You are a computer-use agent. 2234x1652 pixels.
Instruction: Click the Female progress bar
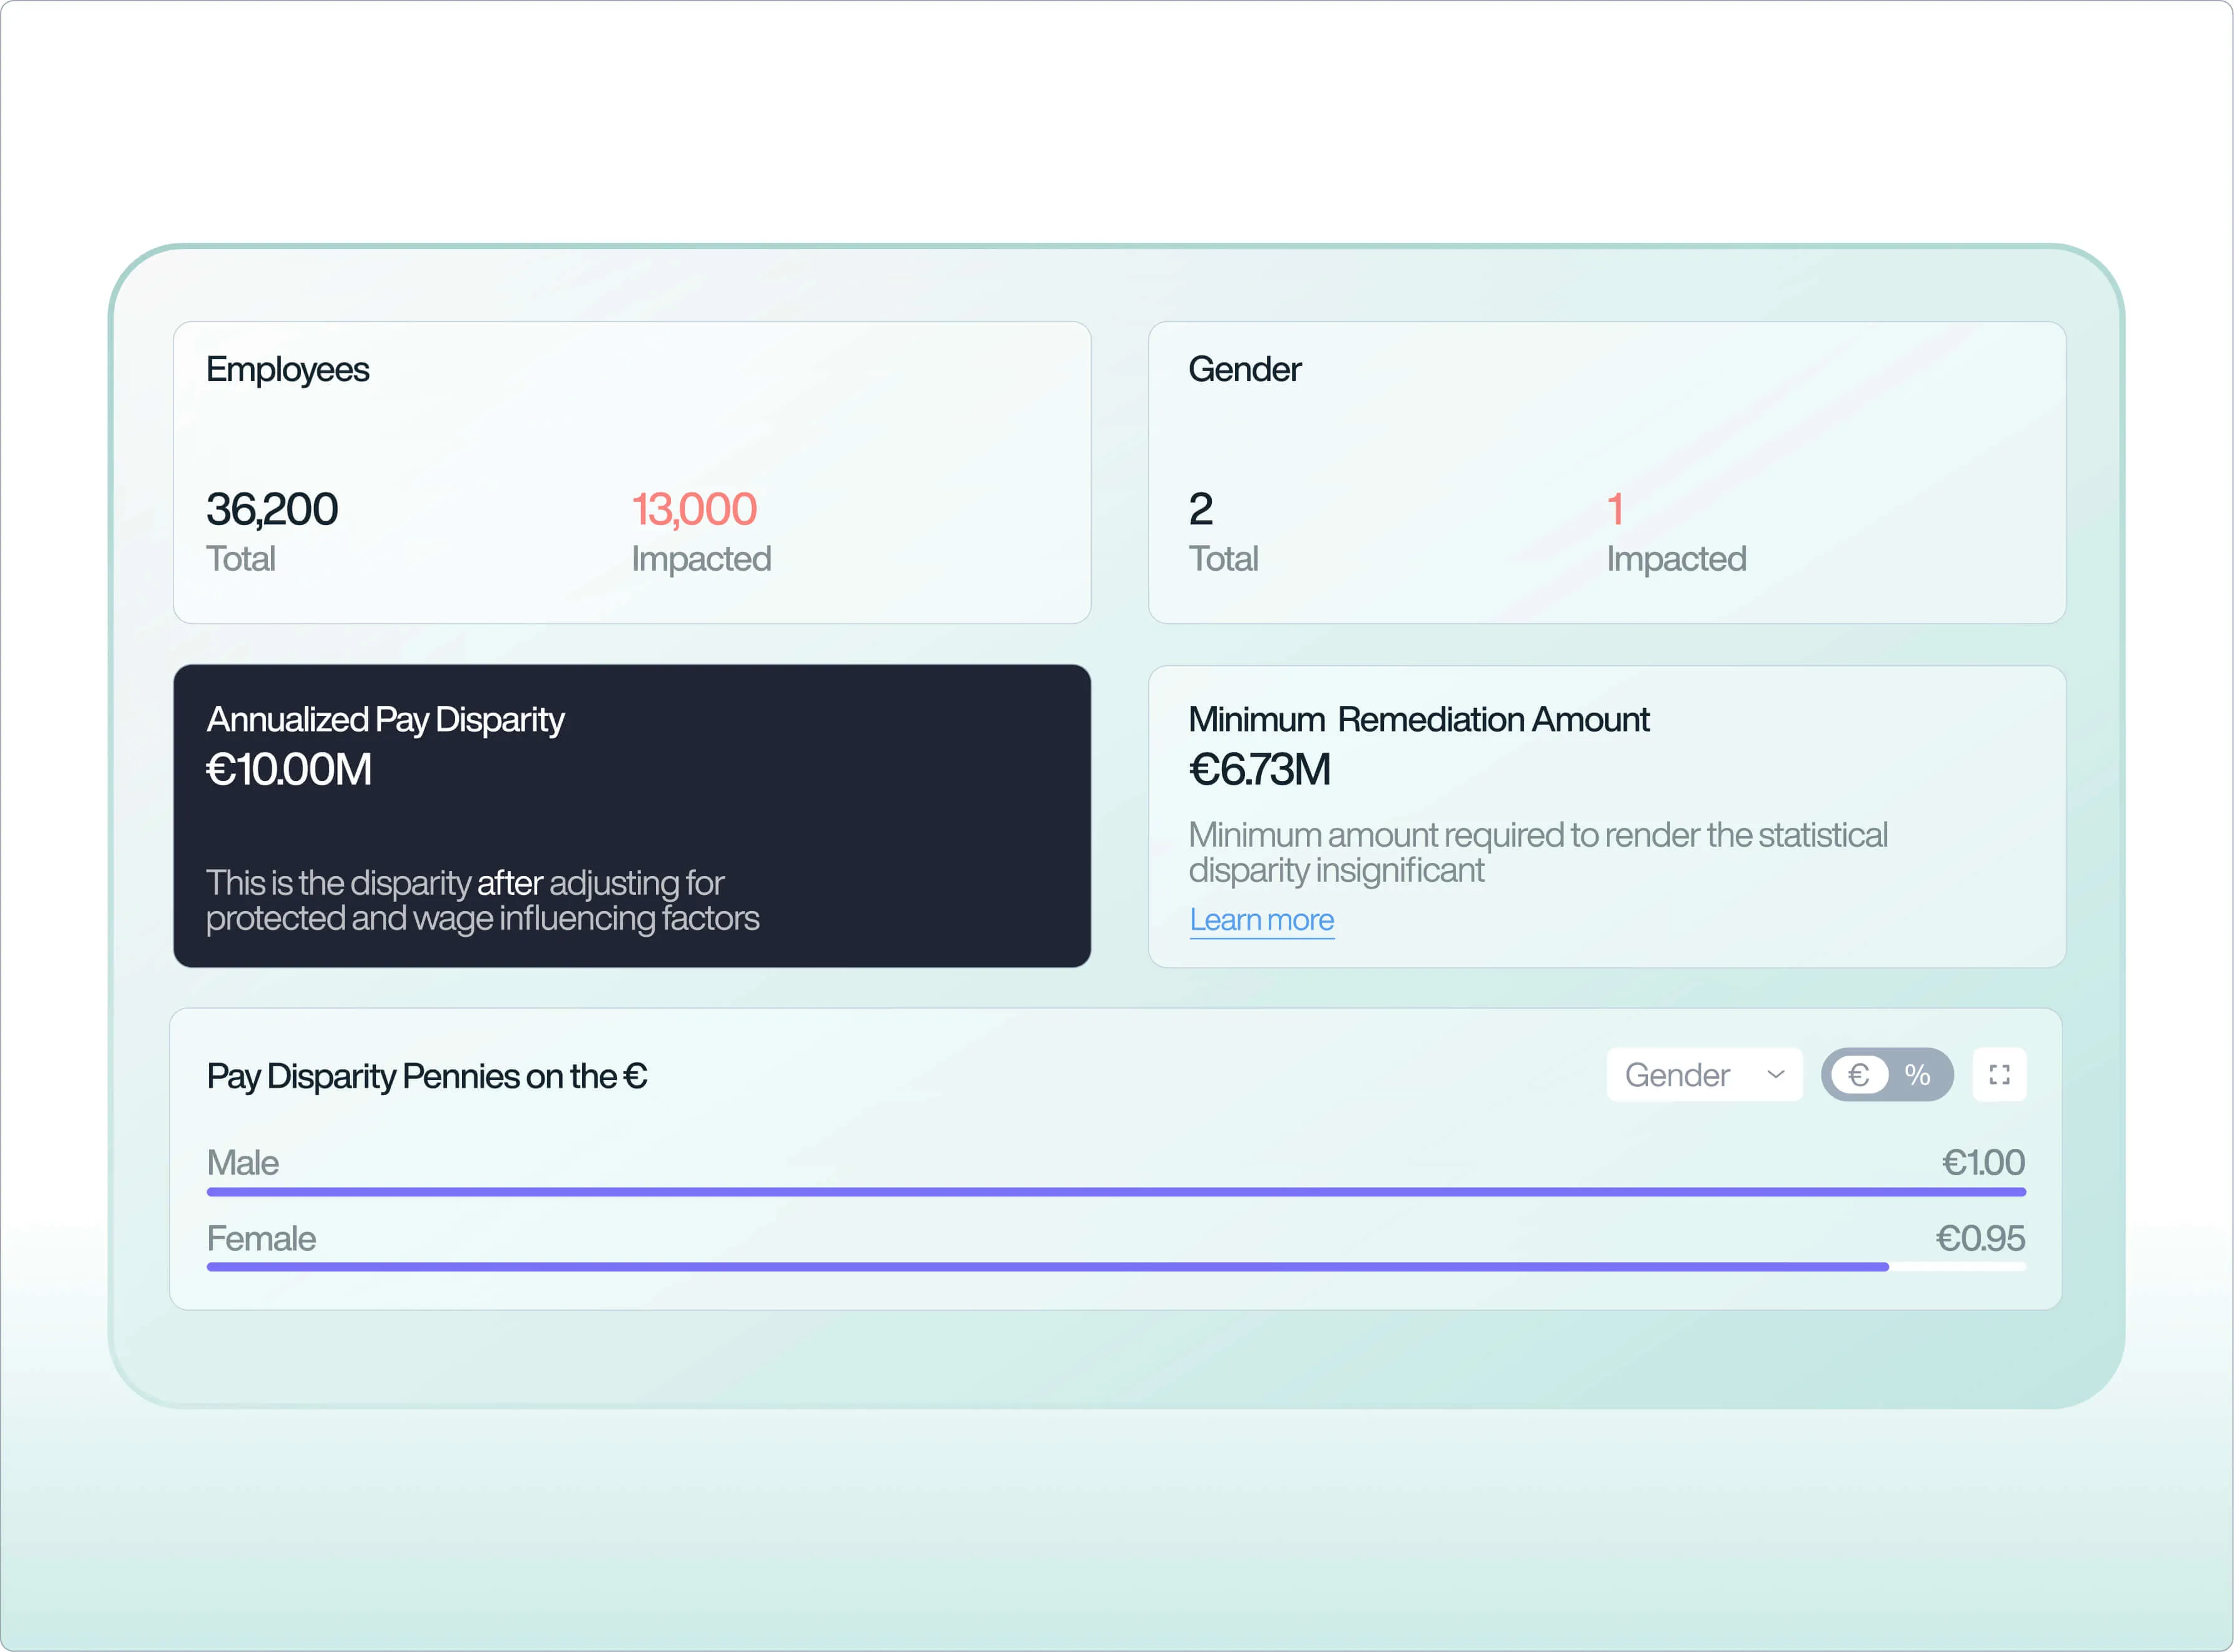point(1116,1267)
